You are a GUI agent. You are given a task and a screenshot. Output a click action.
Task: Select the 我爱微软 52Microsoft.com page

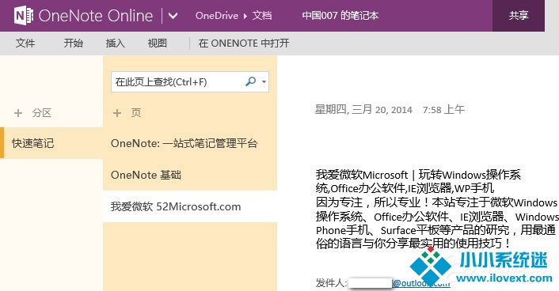point(190,206)
